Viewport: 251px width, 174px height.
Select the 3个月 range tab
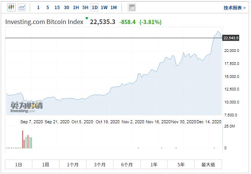click(100, 164)
